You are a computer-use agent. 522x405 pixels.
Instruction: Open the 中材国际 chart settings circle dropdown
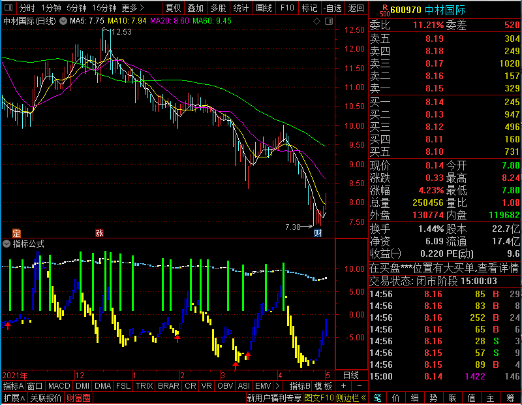[63, 21]
